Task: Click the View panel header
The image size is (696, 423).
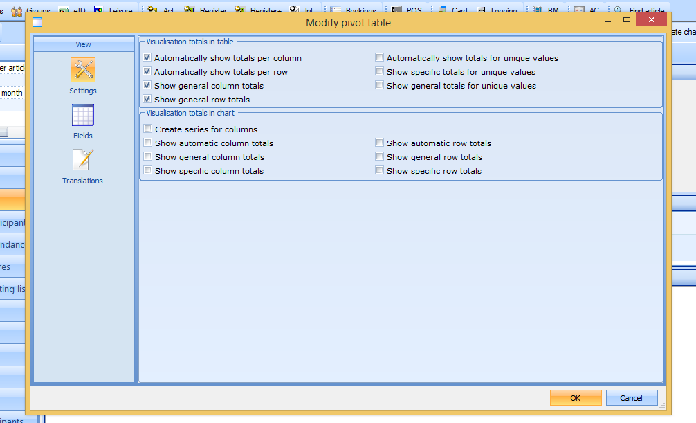Action: [x=84, y=44]
